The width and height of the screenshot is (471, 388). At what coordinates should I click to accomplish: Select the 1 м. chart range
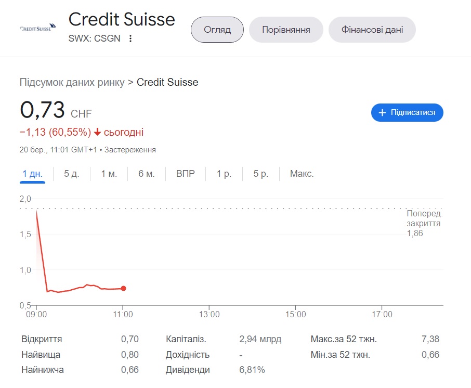[109, 174]
